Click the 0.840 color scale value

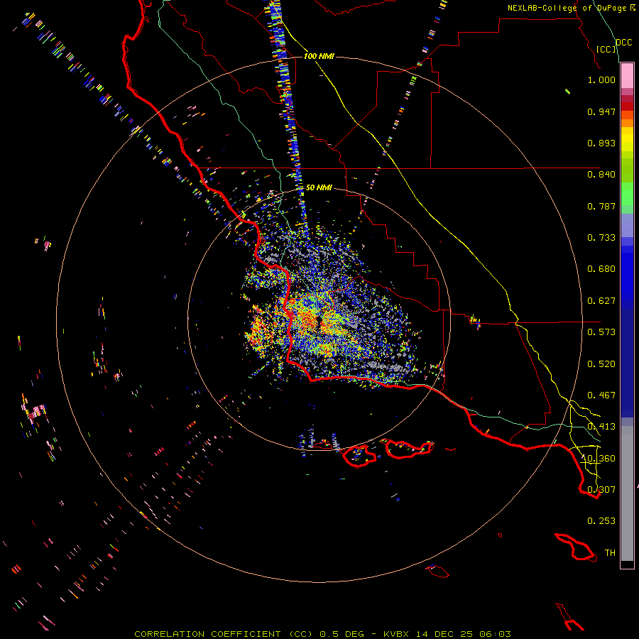click(x=601, y=175)
